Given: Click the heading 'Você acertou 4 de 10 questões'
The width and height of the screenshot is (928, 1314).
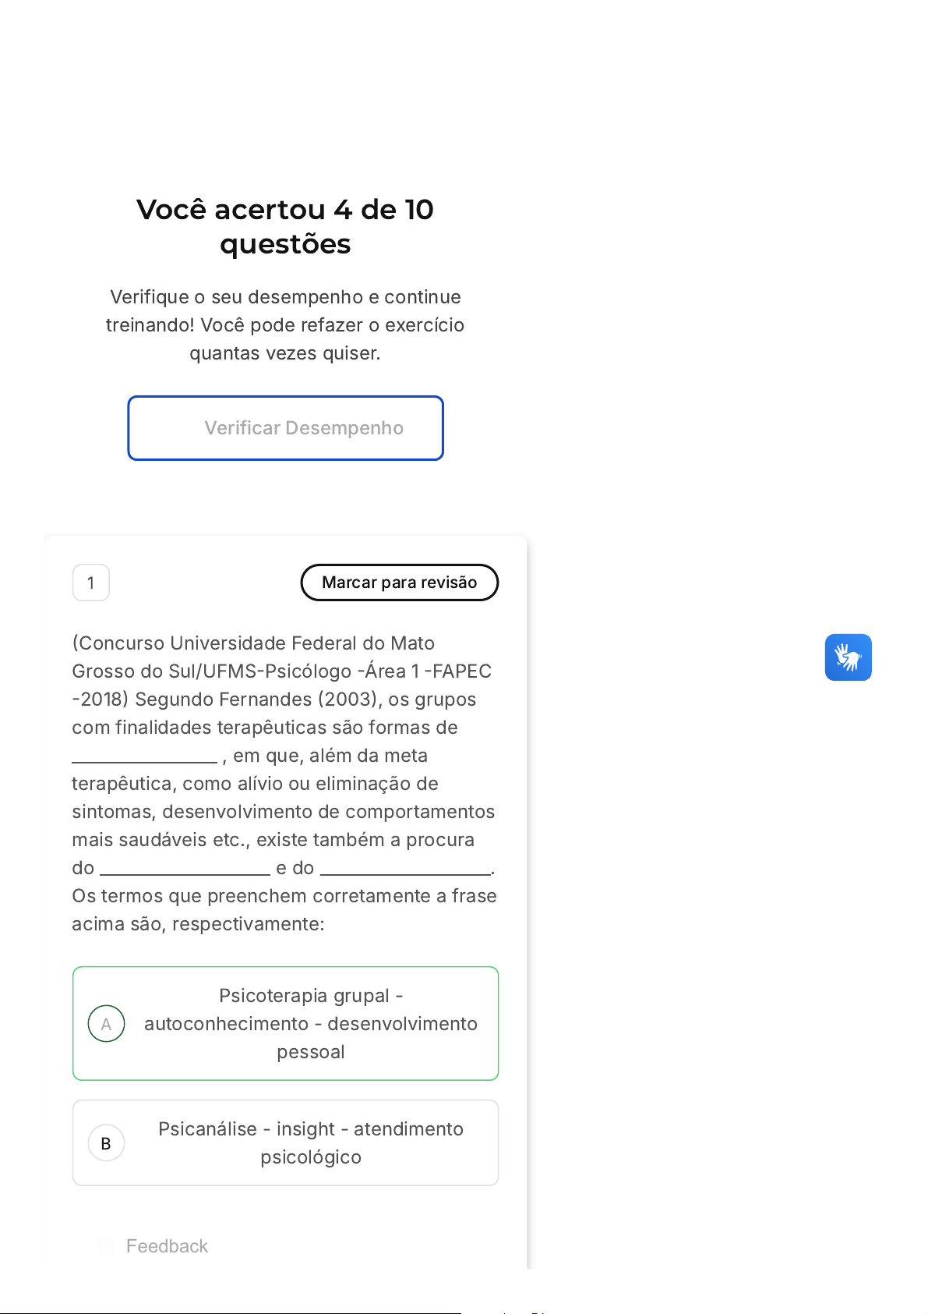Looking at the screenshot, I should tap(285, 226).
